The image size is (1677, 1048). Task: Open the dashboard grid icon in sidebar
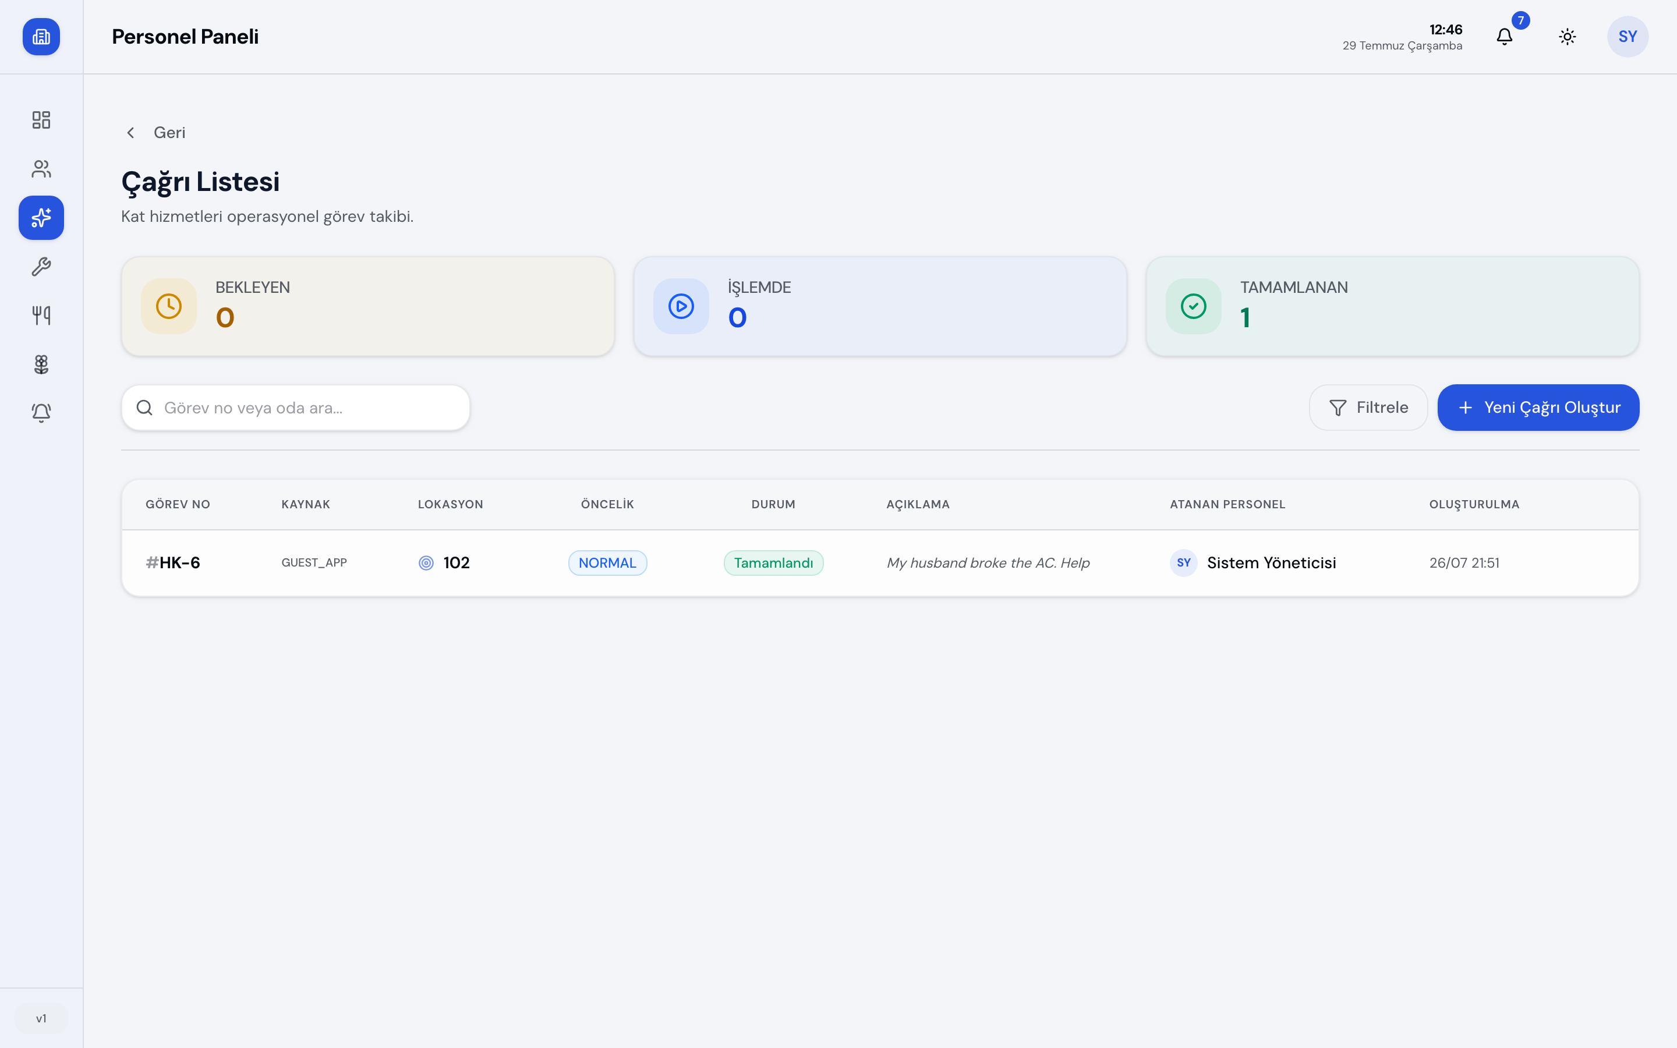click(41, 120)
